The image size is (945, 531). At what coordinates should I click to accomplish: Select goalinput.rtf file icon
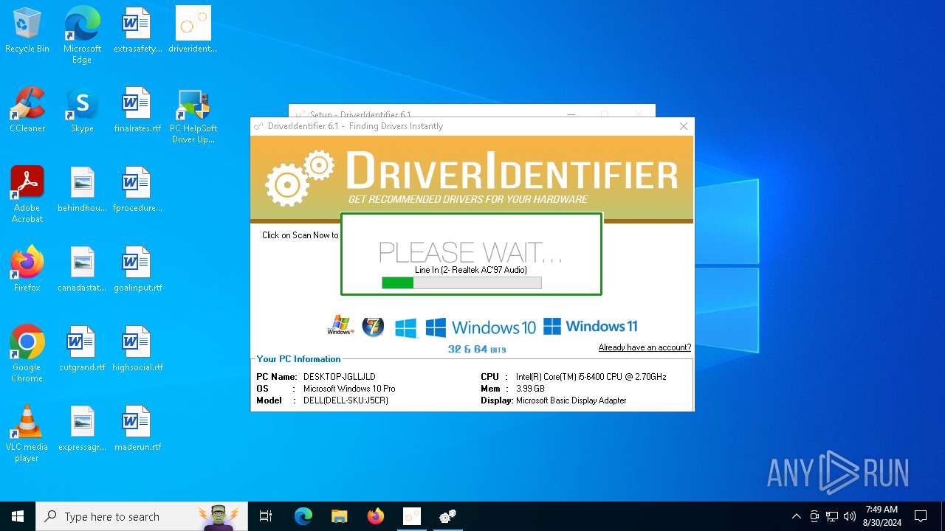(x=137, y=270)
